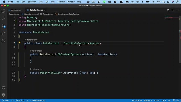Open the Wi-Fi menu bar icon
The width and height of the screenshot is (181, 102).
pos(153,2)
